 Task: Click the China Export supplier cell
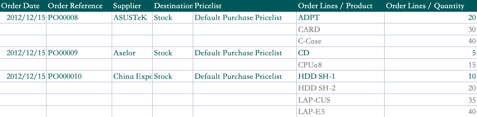(132, 76)
